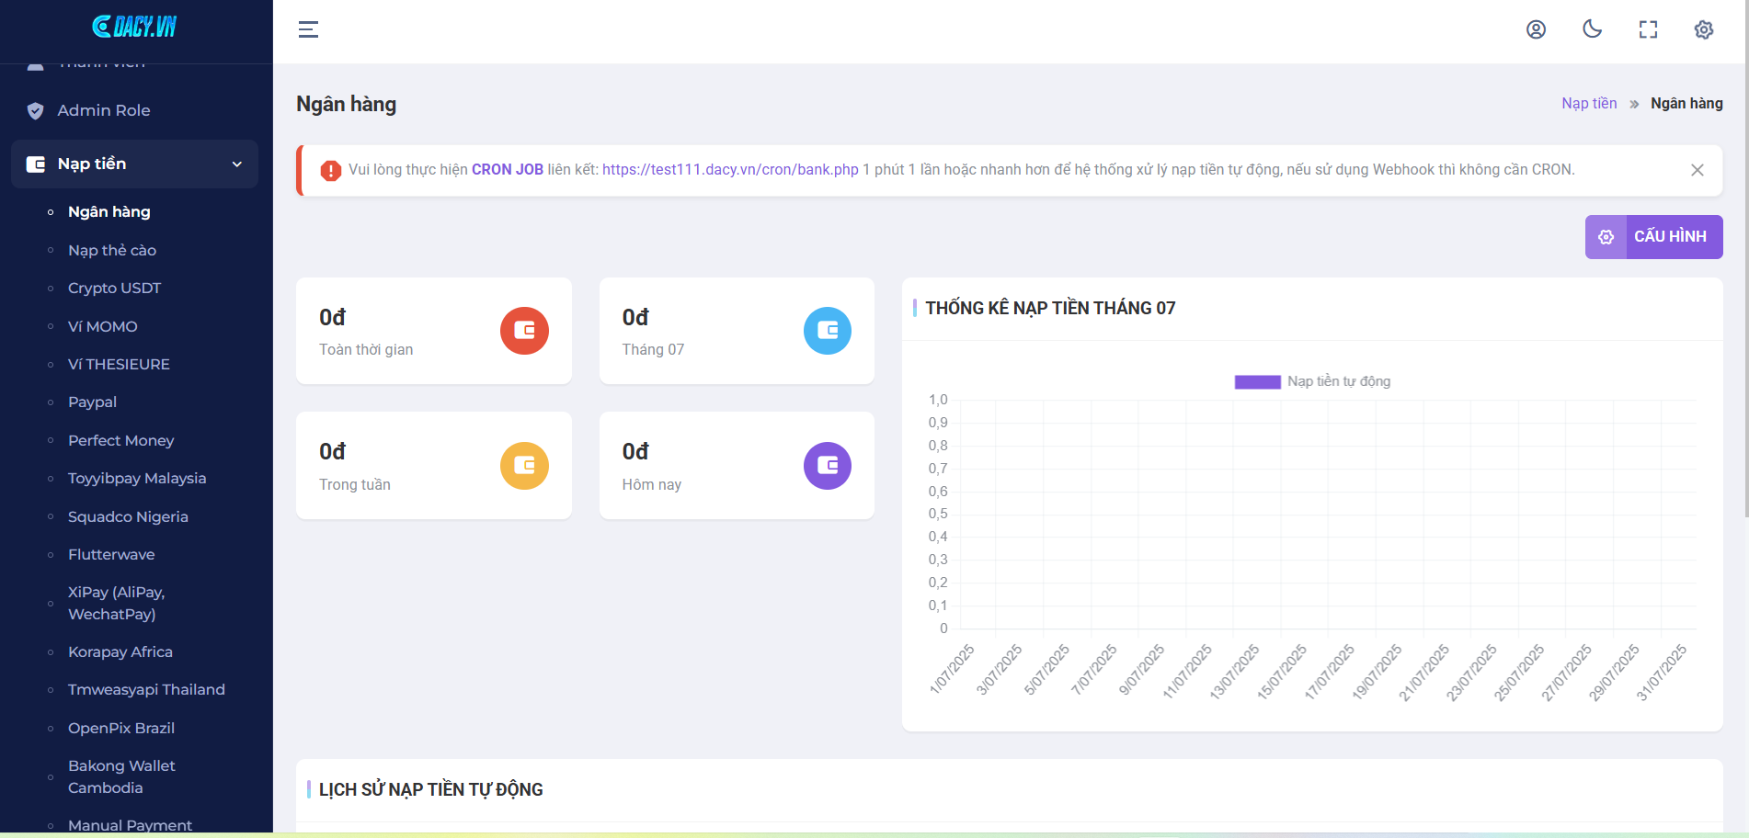Viewport: 1749px width, 838px height.
Task: Open Crypto USDT menu item
Action: 114,289
